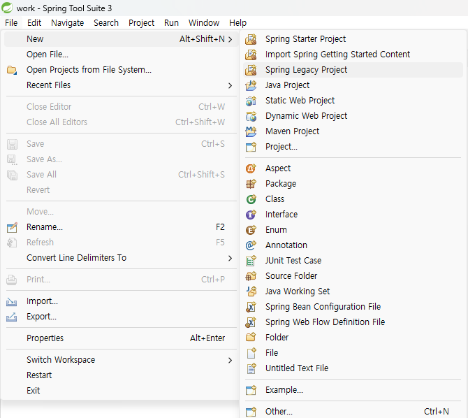
Task: Expand the Recent Files submenu arrow
Action: click(x=230, y=86)
